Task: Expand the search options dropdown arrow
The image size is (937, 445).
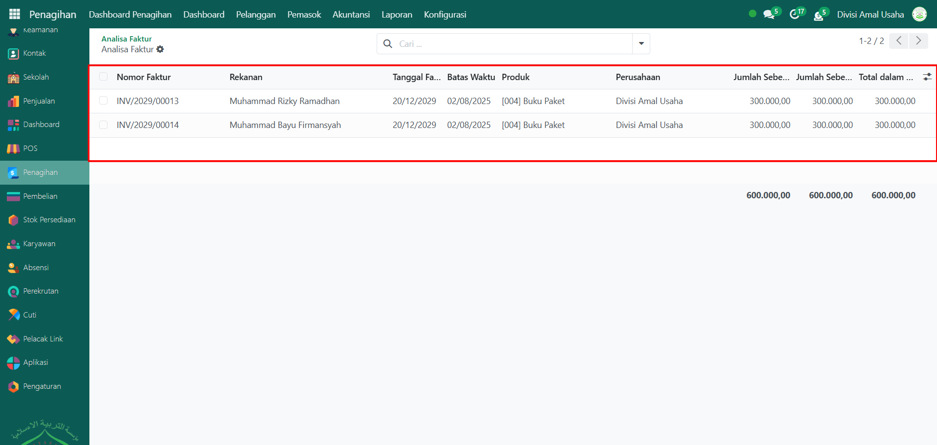Action: point(641,44)
